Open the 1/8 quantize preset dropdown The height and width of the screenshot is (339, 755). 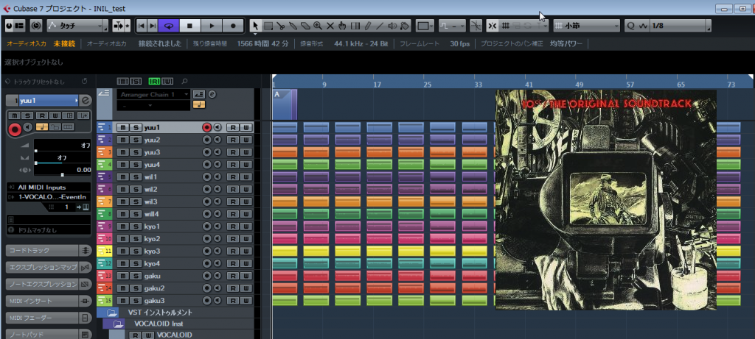pyautogui.click(x=679, y=26)
